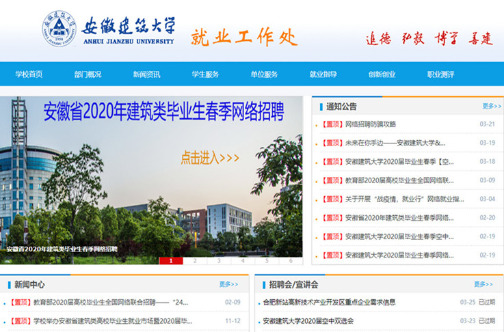The height and width of the screenshot is (332, 504).
Task: Select 新闻资讯 in the navigation bar
Action: (x=146, y=74)
